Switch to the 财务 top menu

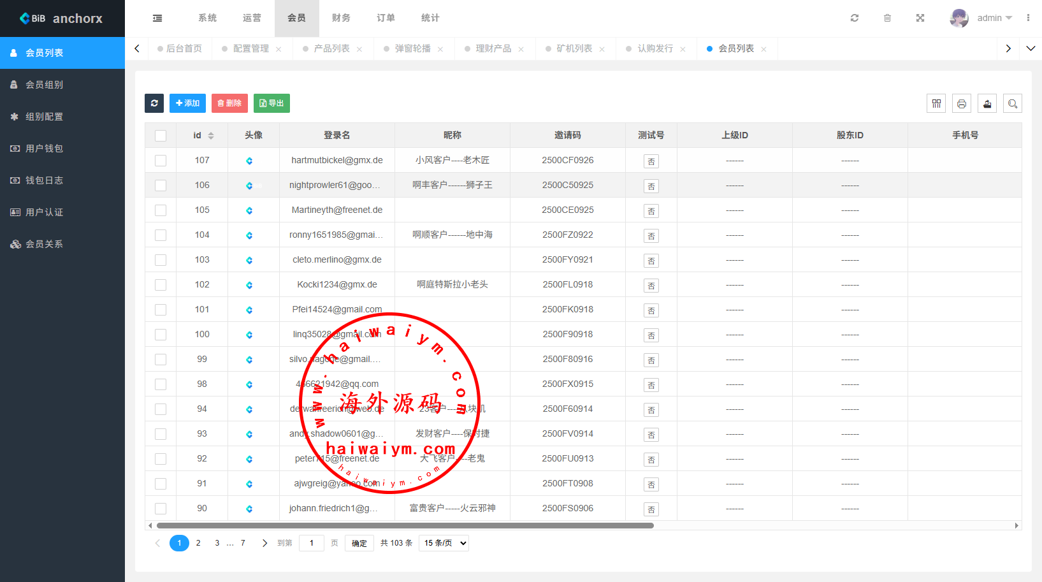[341, 18]
